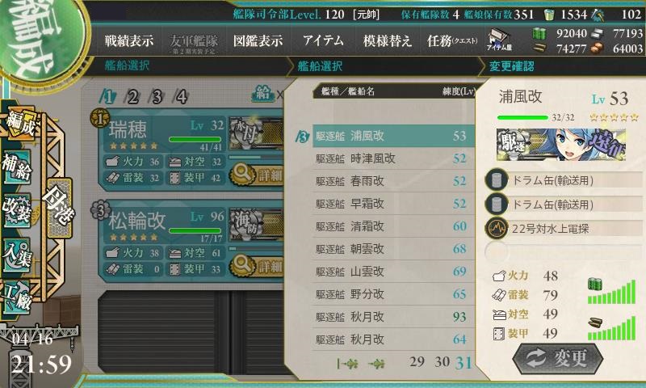
Task: Open the アイテム屋 item shop icon
Action: click(499, 40)
